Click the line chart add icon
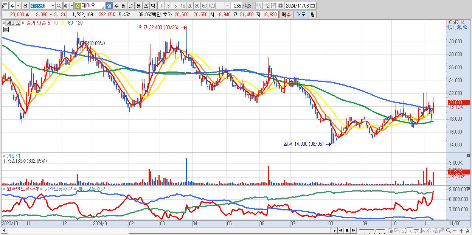 pyautogui.click(x=266, y=6)
